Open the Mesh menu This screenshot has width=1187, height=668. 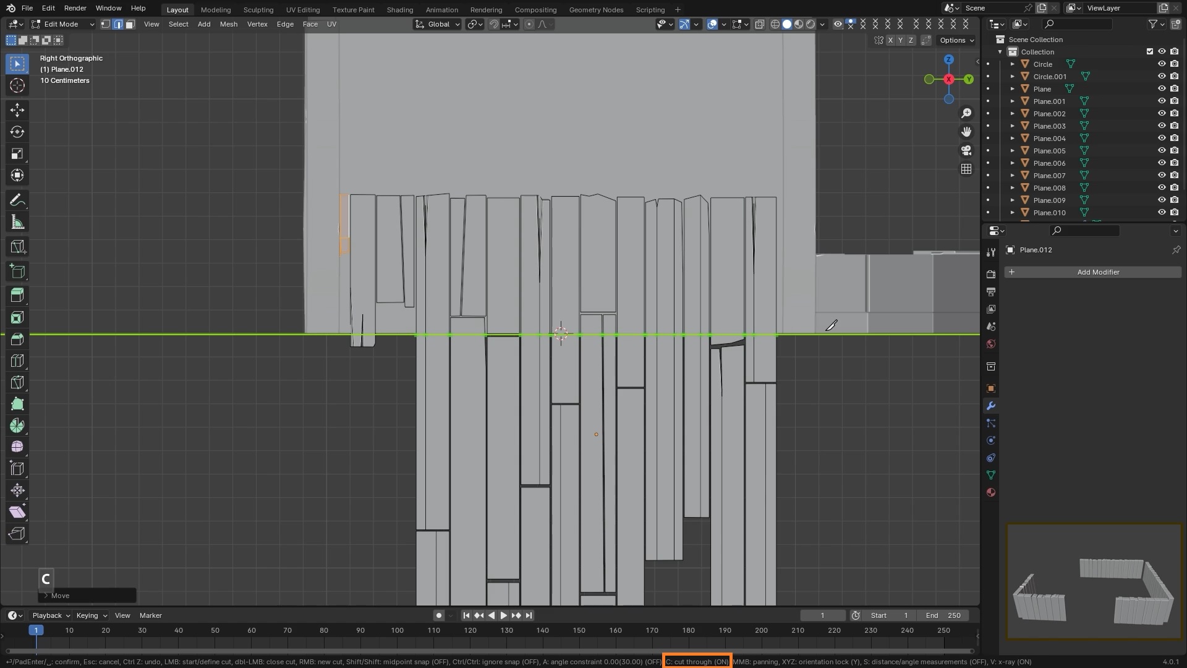229,24
